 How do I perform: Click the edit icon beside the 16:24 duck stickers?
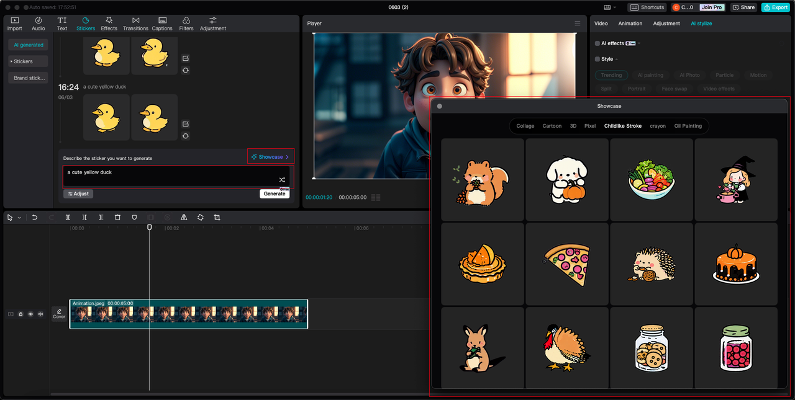(185, 124)
